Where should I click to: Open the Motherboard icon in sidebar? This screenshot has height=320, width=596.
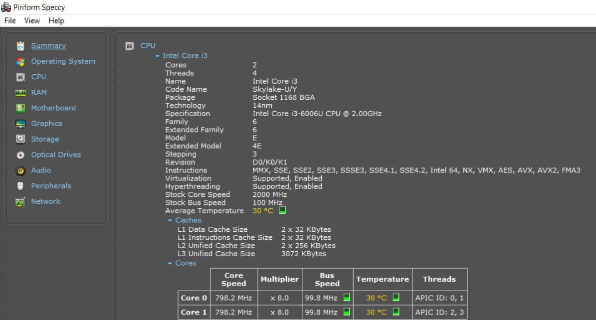click(20, 108)
